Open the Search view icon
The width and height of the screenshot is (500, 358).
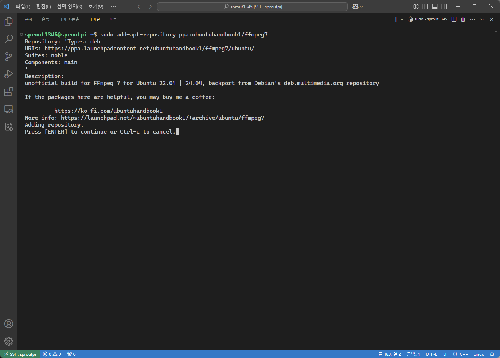(x=9, y=39)
